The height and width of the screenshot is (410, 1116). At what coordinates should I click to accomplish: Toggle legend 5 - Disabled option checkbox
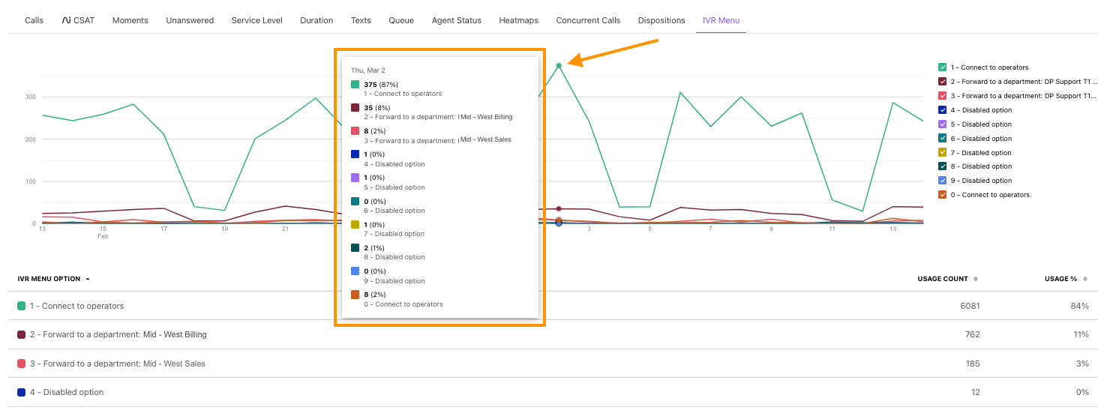tap(943, 124)
